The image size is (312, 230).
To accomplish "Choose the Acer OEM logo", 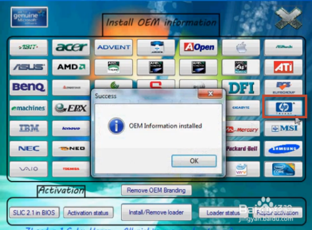I will [x=71, y=47].
